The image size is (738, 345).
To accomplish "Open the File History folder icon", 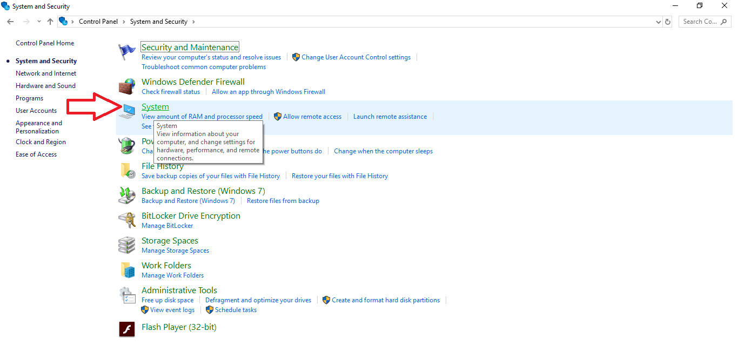I will [x=127, y=171].
